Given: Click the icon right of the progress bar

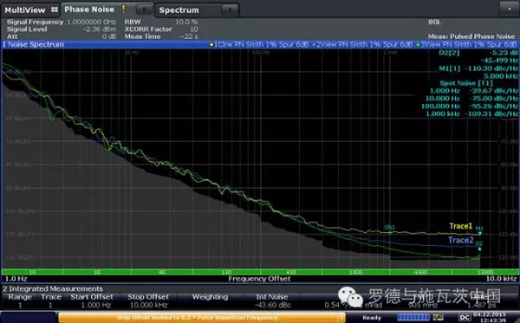Looking at the screenshot, I should (x=439, y=317).
